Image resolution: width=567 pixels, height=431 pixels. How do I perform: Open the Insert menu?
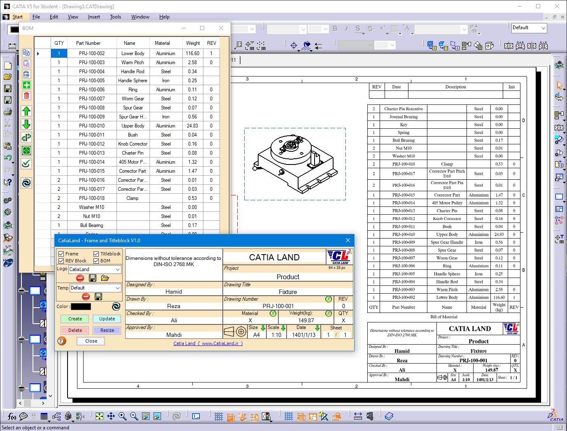tap(94, 17)
